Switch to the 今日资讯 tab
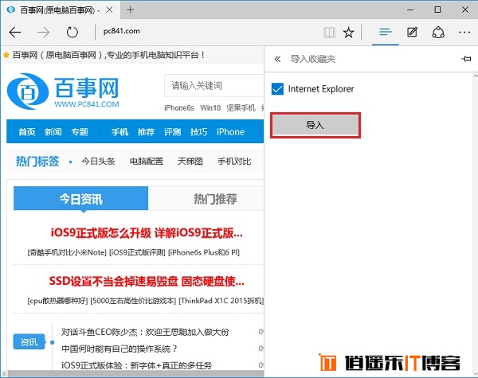The width and height of the screenshot is (478, 378). coord(80,199)
